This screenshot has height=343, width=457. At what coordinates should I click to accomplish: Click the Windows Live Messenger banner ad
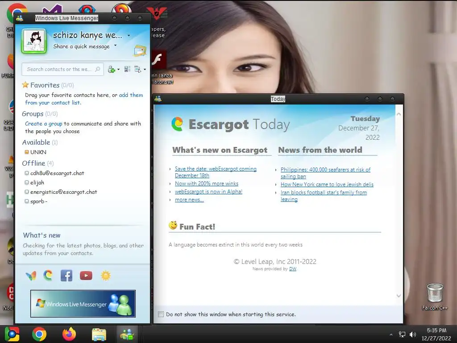[x=83, y=304]
